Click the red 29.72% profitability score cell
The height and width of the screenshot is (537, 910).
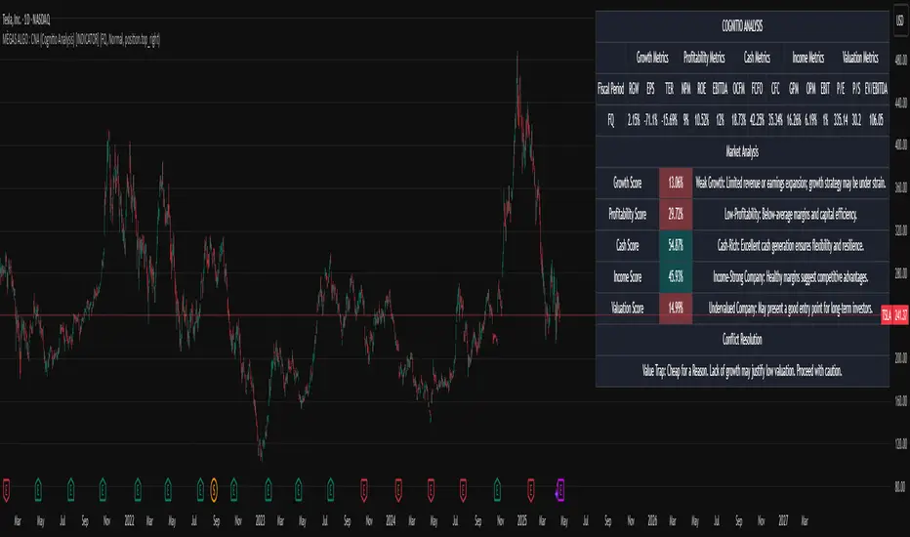click(x=676, y=214)
